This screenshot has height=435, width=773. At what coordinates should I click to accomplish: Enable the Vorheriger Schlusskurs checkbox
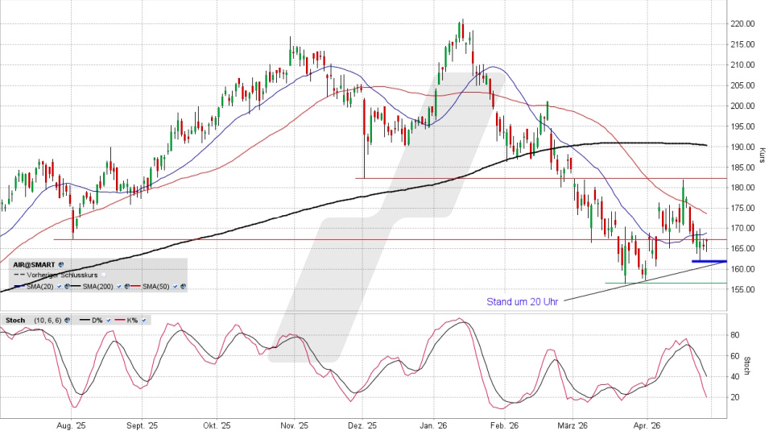point(104,275)
